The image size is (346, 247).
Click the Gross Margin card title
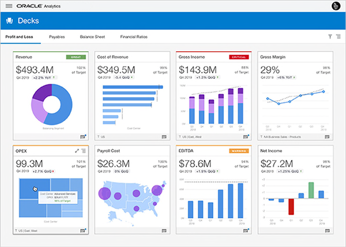tap(273, 57)
